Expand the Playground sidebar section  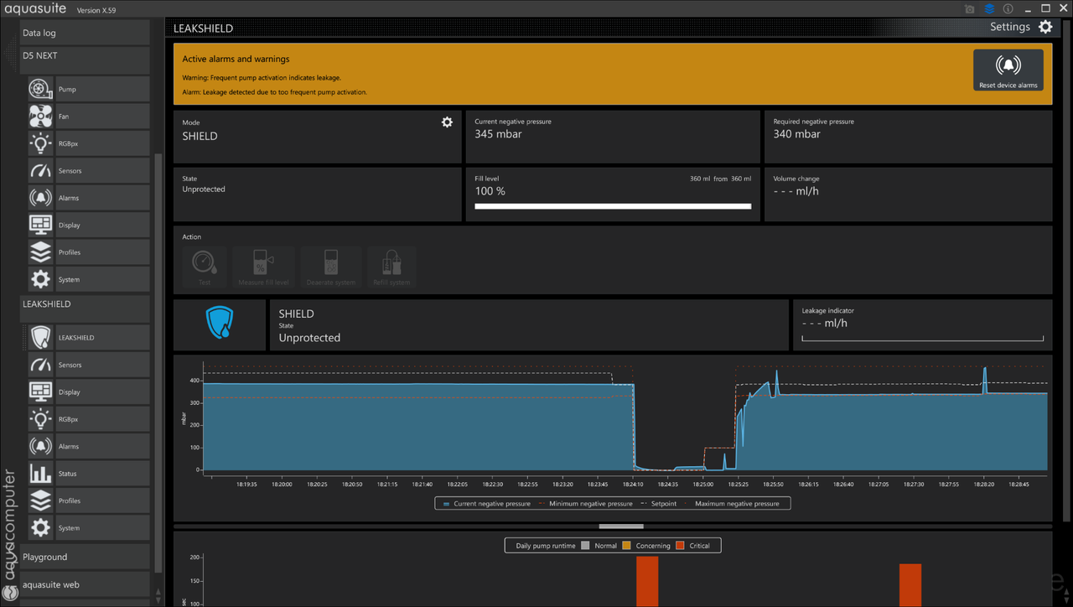(85, 557)
